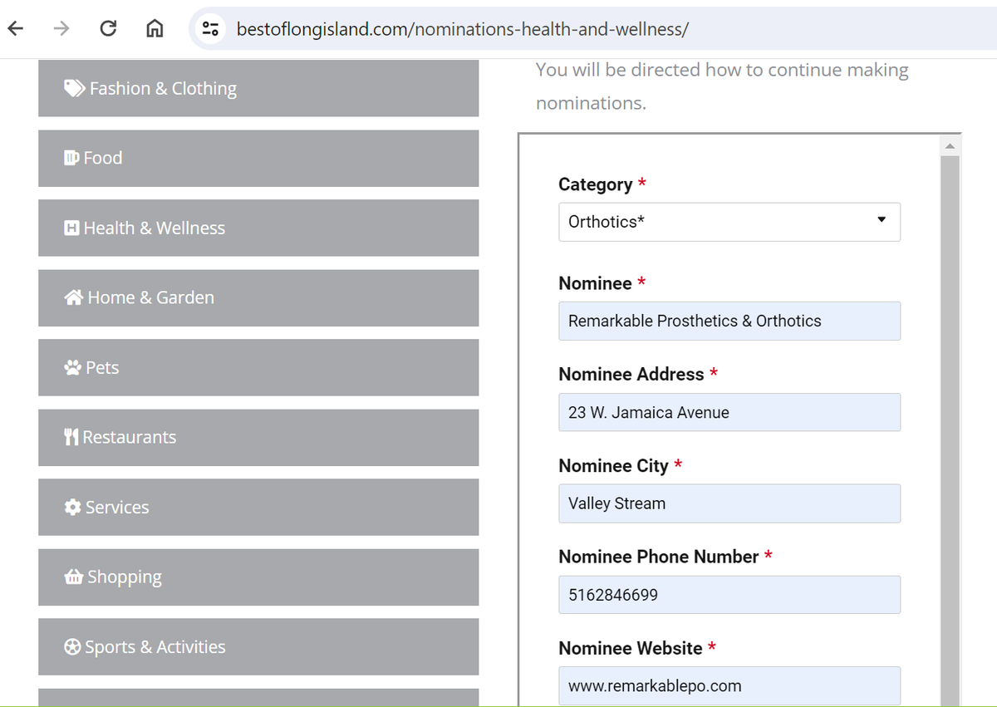Click the Nominee name field

point(729,321)
